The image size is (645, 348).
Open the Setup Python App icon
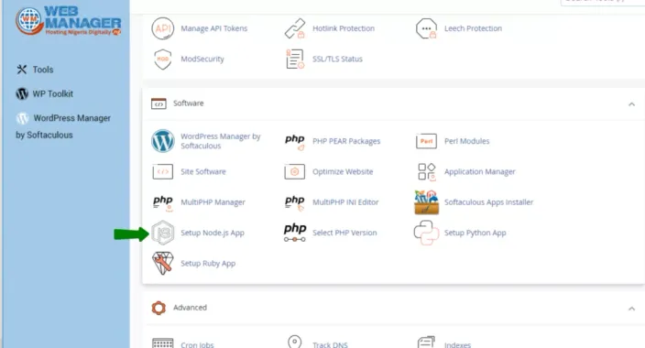point(426,233)
